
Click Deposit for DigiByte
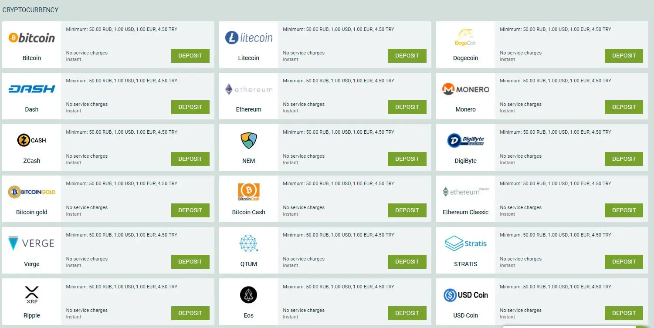click(x=624, y=159)
